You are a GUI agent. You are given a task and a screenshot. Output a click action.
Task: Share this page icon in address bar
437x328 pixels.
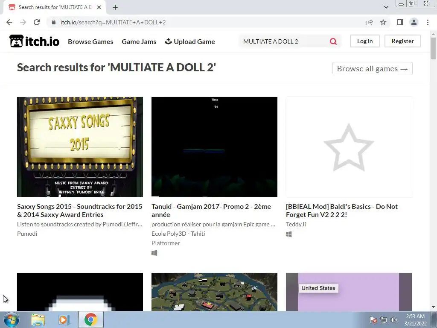(370, 22)
